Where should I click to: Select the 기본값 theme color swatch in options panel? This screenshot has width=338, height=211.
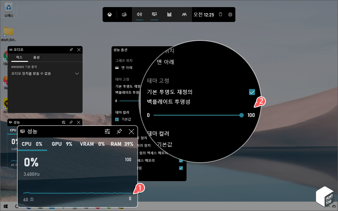click(117, 120)
